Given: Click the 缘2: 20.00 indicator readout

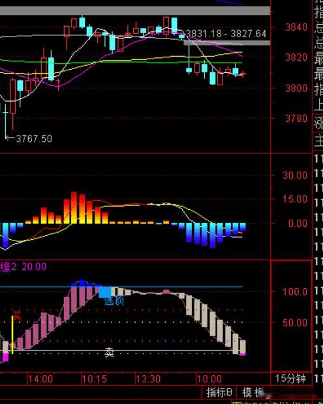Looking at the screenshot, I should pos(23,267).
